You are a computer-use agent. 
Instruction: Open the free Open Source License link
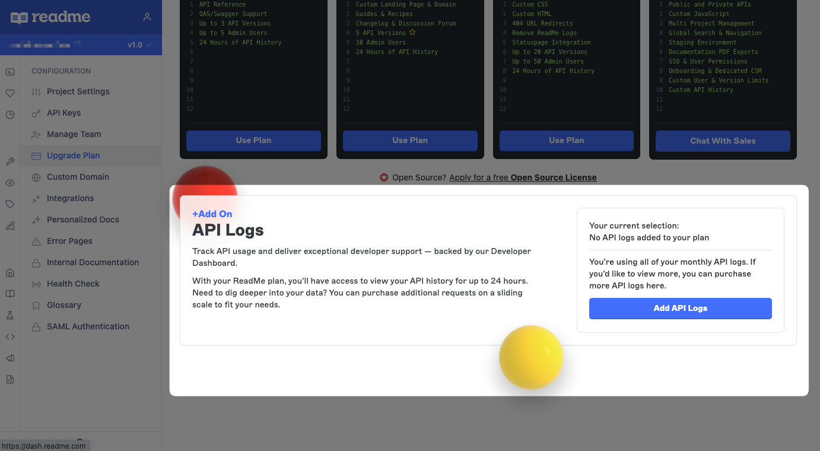(523, 177)
